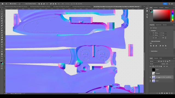175x98 pixels.
Task: Click Layer 2 black thumbnail
Action: coord(154,70)
